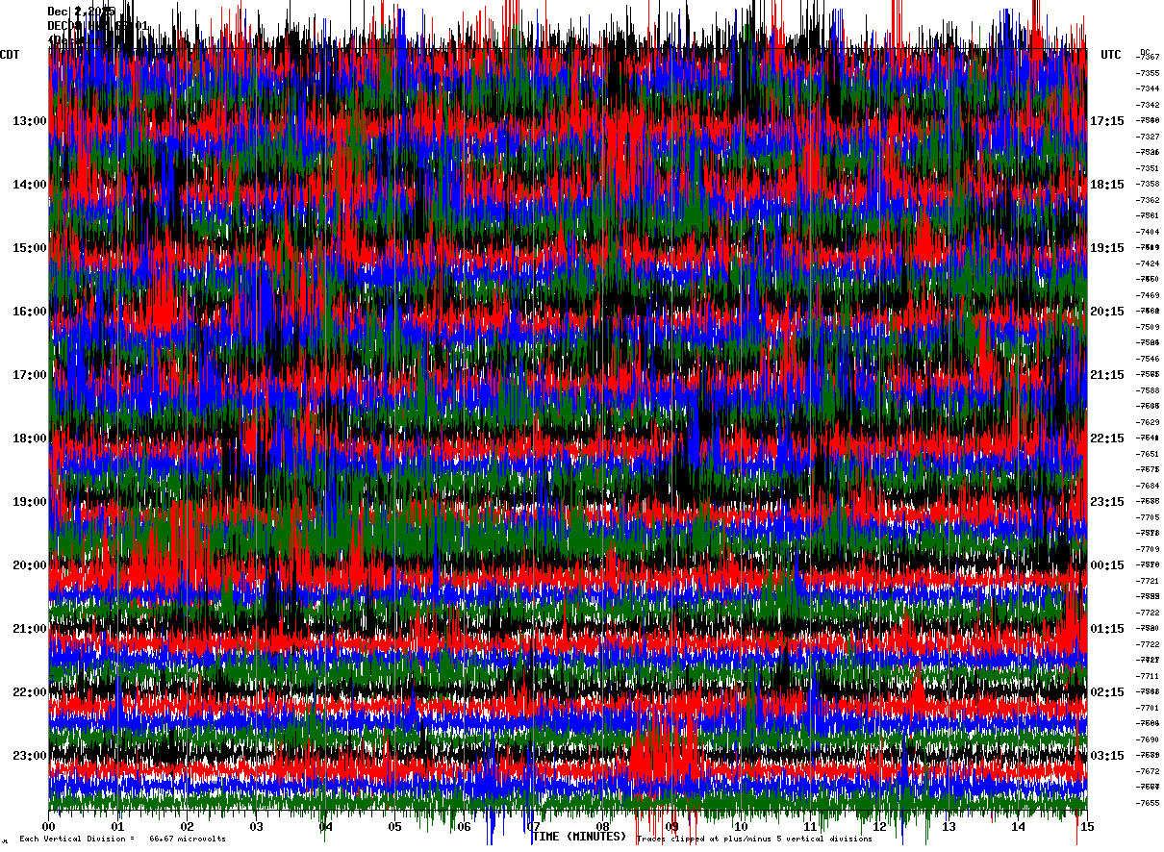This screenshot has height=852, width=1164.
Task: Click the 12 minute tick label
Action: pyautogui.click(x=880, y=826)
